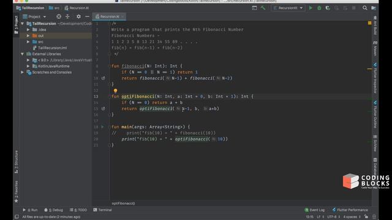Open the 2: Structure side tab
This screenshot has width=392, height=220.
[x=17, y=162]
